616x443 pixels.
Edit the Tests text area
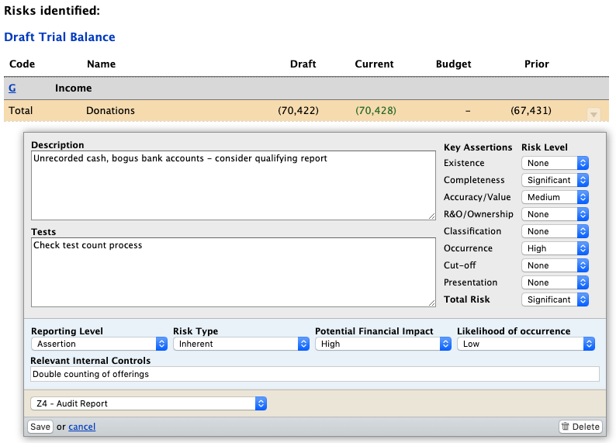click(234, 272)
